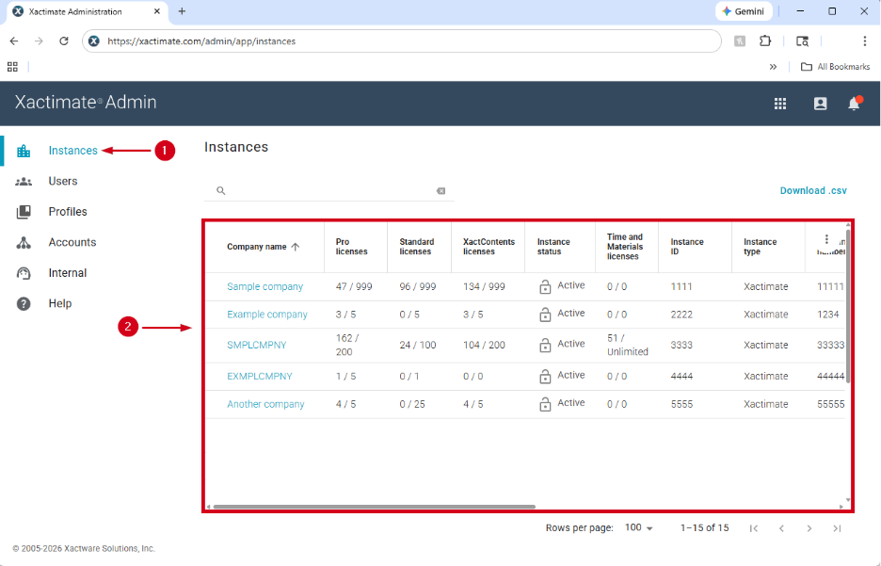
Task: Go to first page of results
Action: pos(754,528)
